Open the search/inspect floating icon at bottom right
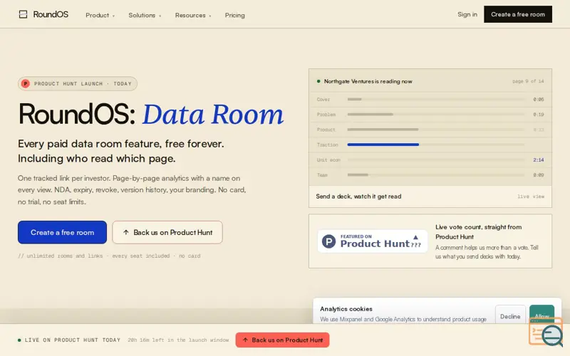Screen dimensions: 570x356 coord(546,332)
